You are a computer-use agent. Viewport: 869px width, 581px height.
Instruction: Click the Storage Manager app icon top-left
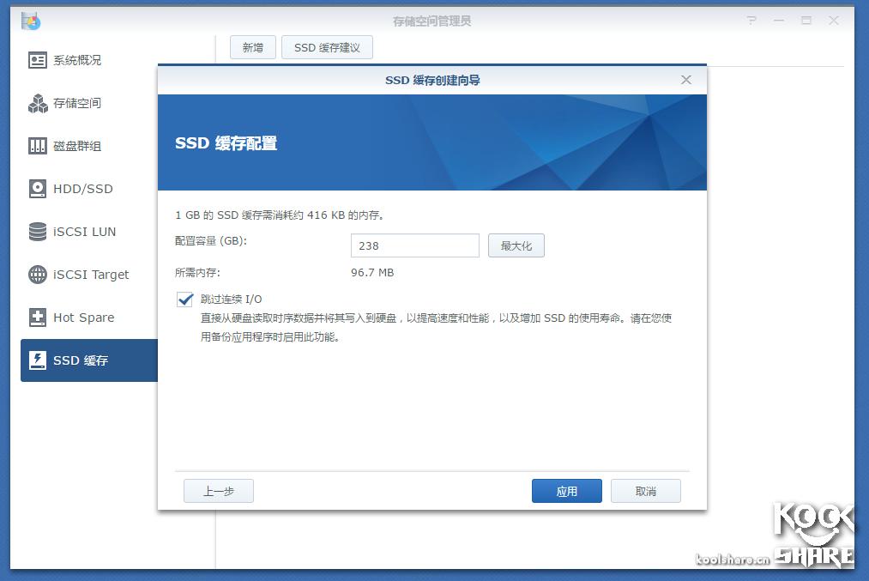point(29,20)
